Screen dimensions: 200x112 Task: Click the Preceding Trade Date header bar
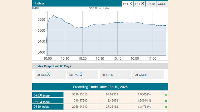100,87
